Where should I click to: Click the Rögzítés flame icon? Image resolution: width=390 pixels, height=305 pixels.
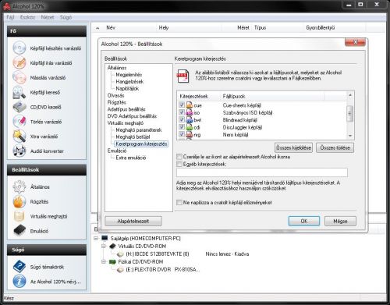coord(19,201)
